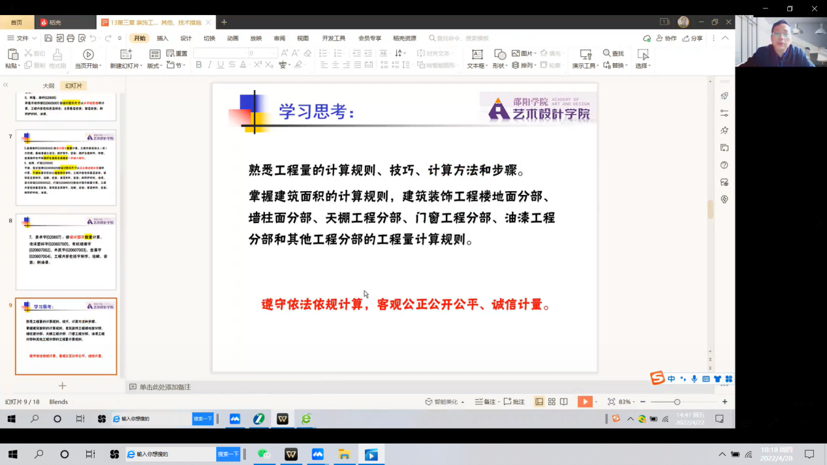Viewport: 827px width, 465px height.
Task: Click the 新建幻灯片 new slide icon
Action: [126, 55]
